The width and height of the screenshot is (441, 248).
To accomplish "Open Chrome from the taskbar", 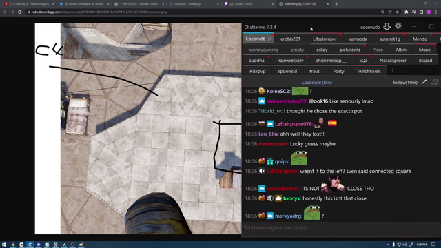I will 13,245.
